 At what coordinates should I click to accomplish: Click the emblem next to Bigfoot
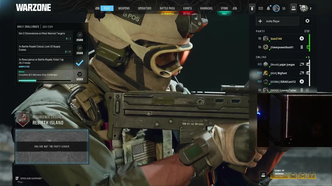pyautogui.click(x=266, y=73)
